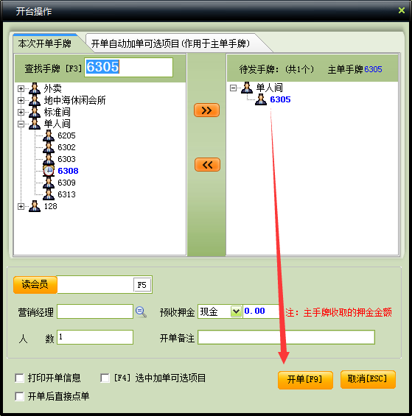Click the magnifier icon beside 营销经理
The height and width of the screenshot is (416, 412).
click(x=141, y=311)
